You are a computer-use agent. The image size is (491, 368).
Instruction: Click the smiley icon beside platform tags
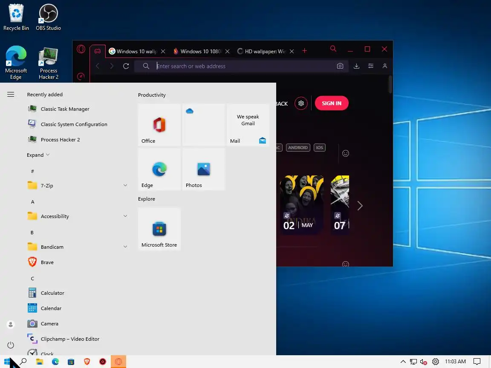click(x=346, y=153)
